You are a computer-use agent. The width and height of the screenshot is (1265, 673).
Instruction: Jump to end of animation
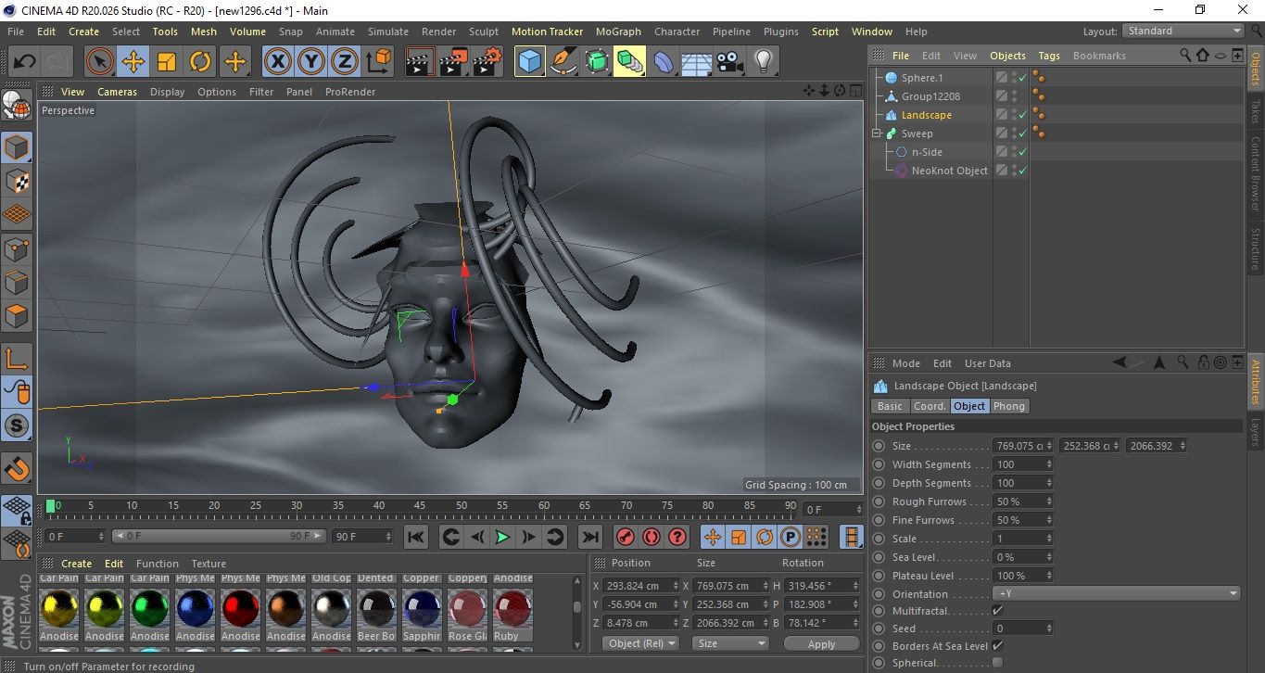click(x=589, y=537)
